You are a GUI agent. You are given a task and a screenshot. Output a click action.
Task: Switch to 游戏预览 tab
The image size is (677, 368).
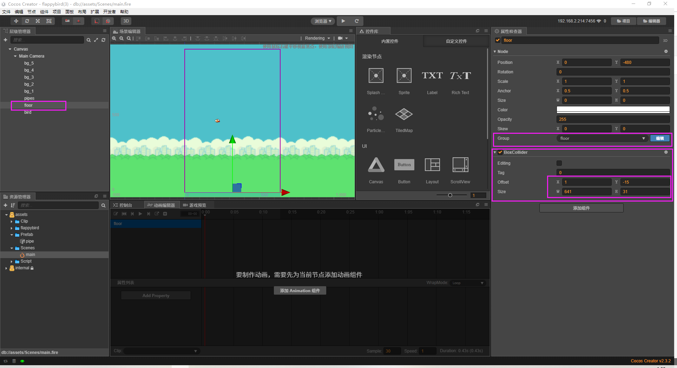(x=195, y=205)
